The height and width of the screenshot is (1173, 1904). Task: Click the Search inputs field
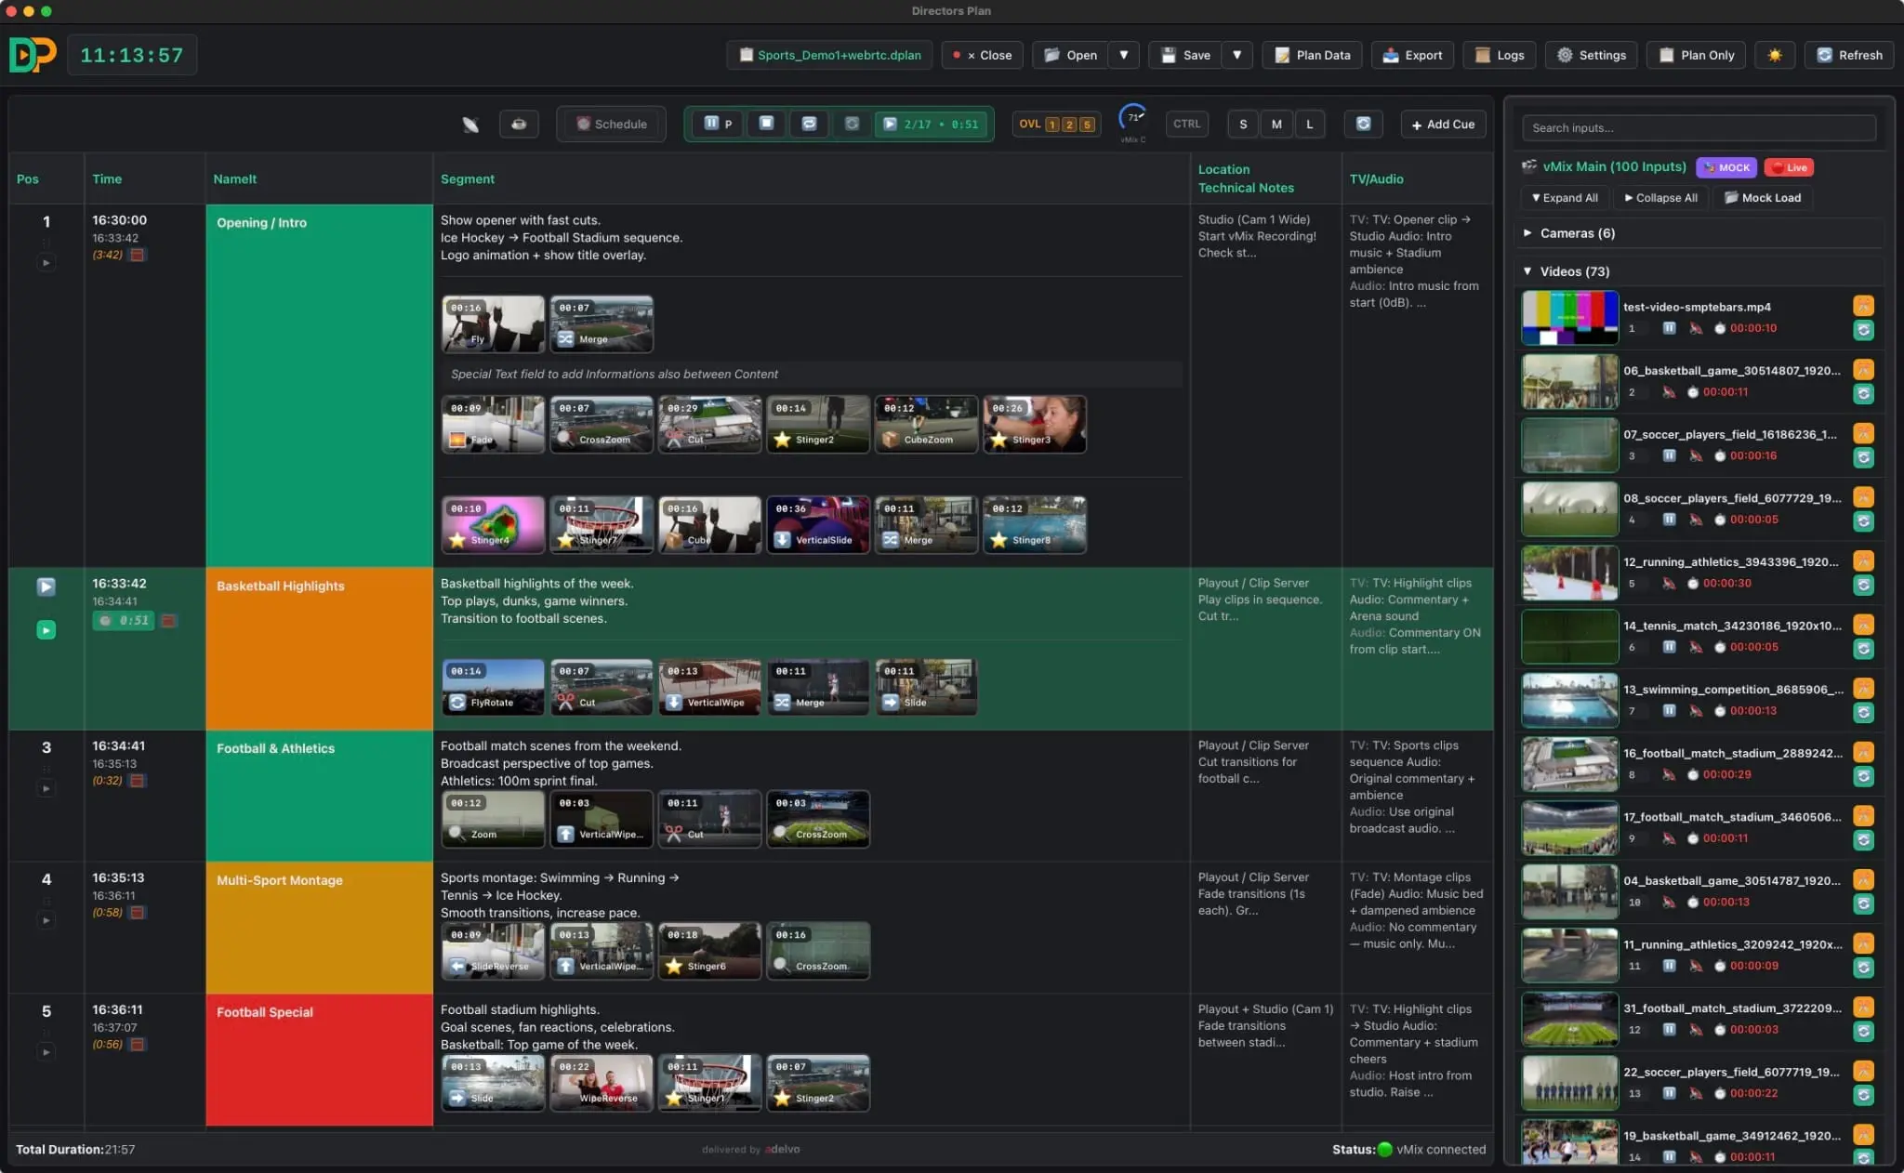pyautogui.click(x=1699, y=127)
